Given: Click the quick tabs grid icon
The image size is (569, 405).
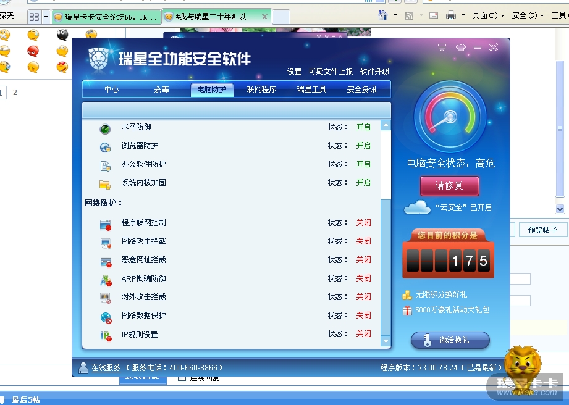Looking at the screenshot, I should click(34, 17).
